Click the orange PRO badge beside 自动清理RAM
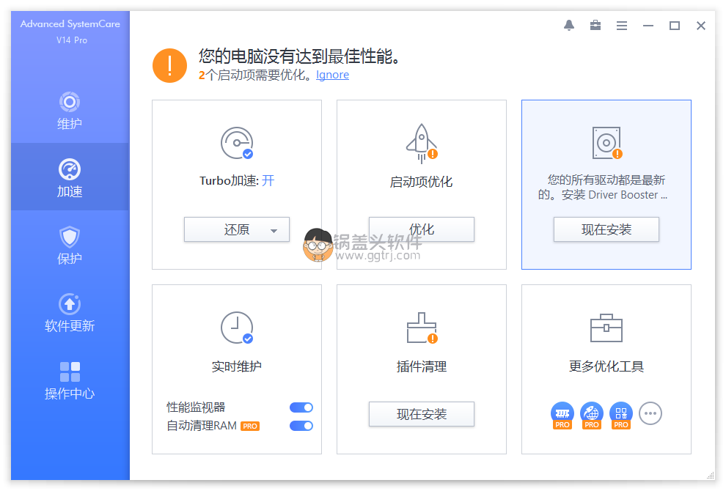Image resolution: width=726 pixels, height=491 pixels. click(250, 427)
